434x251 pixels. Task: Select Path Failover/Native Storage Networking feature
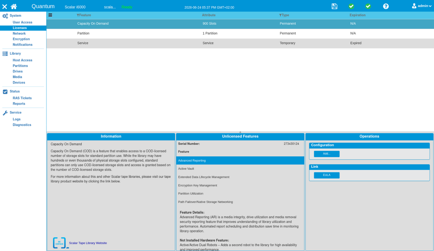pyautogui.click(x=240, y=202)
